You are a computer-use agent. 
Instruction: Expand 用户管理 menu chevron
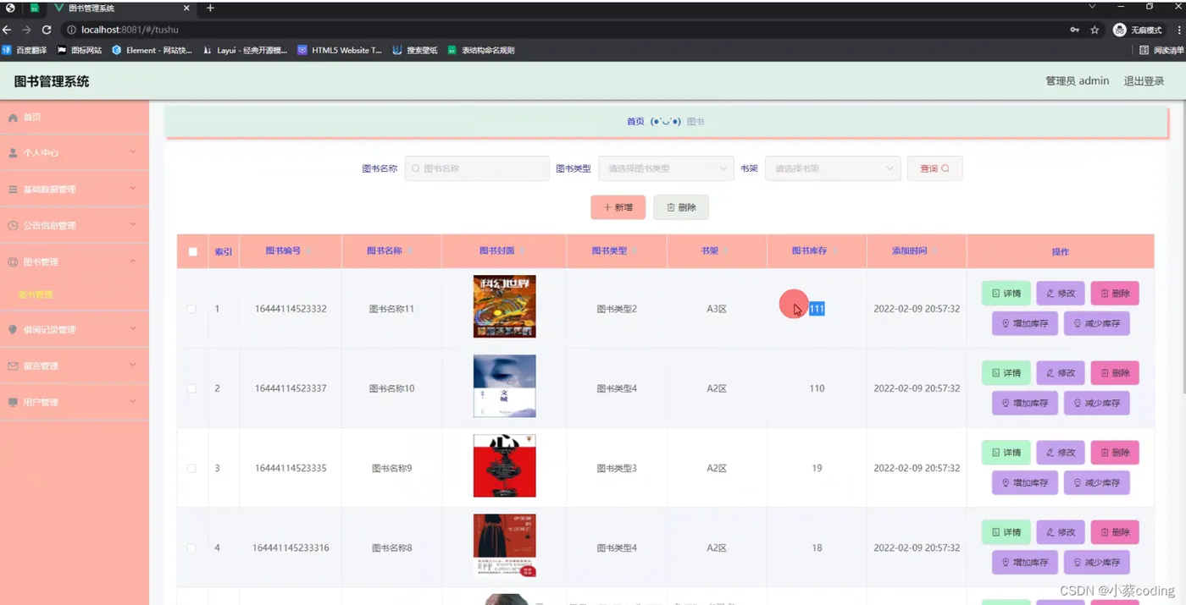click(x=133, y=402)
